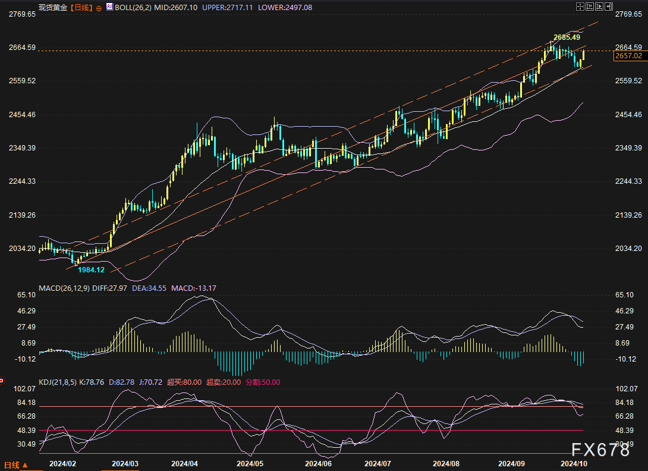The height and width of the screenshot is (471, 648).
Task: Click the BOLL indicator chart icon
Action: (x=109, y=8)
